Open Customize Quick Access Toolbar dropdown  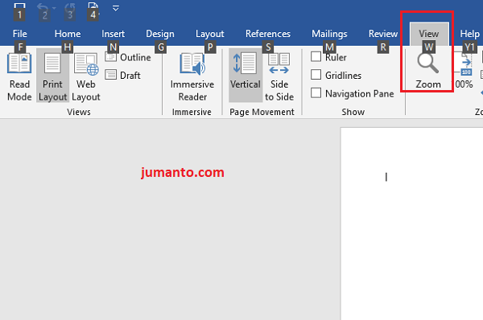115,8
